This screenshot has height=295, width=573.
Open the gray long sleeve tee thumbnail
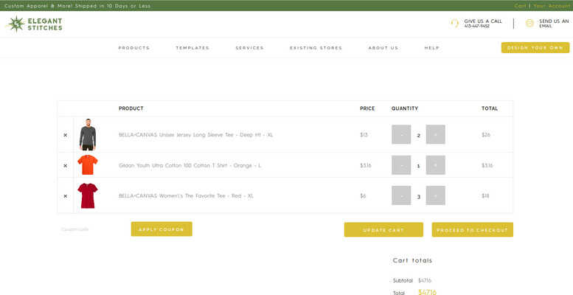pyautogui.click(x=88, y=134)
